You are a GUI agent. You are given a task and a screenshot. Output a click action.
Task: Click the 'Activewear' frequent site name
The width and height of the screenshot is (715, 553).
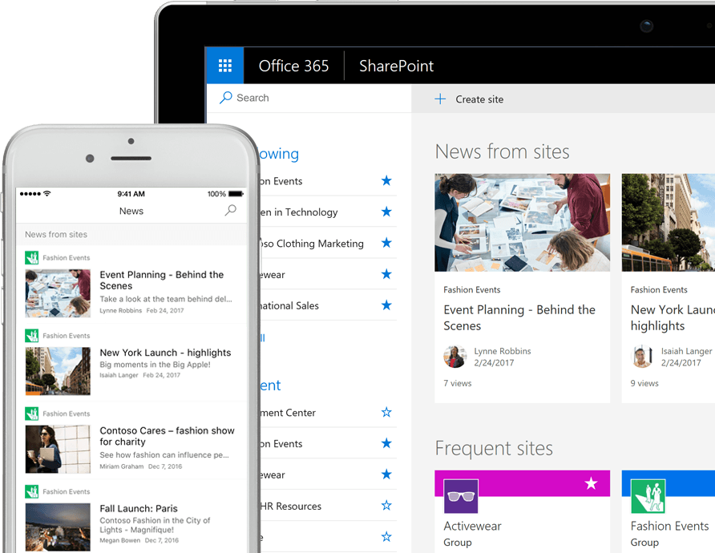[472, 526]
